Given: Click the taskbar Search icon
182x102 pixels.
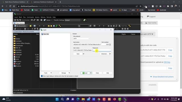Looking at the screenshot, I should (62, 99).
